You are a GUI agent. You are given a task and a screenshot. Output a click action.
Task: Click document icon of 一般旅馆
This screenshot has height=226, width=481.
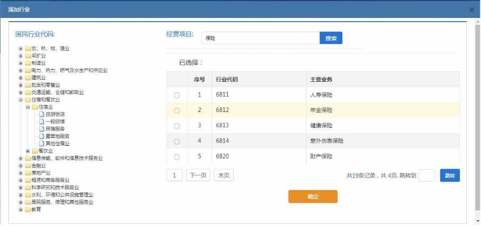(42, 121)
